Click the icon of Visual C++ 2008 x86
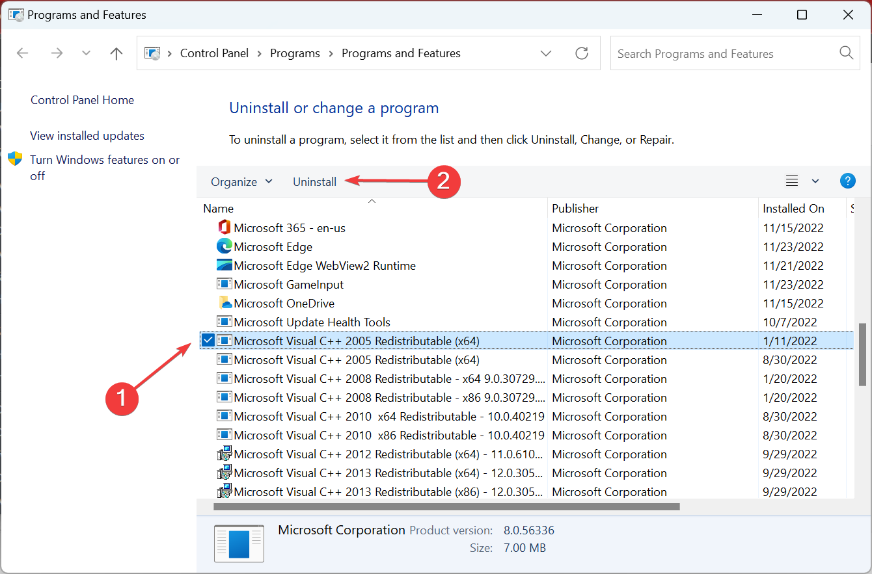This screenshot has width=872, height=574. tap(224, 397)
